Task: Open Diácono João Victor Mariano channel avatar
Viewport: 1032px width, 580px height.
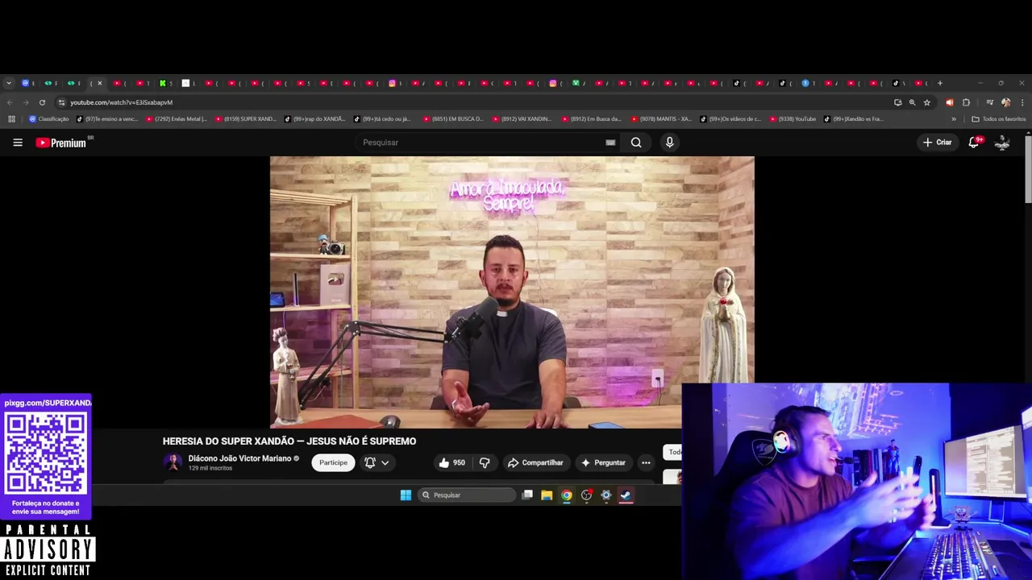Action: coord(173,462)
